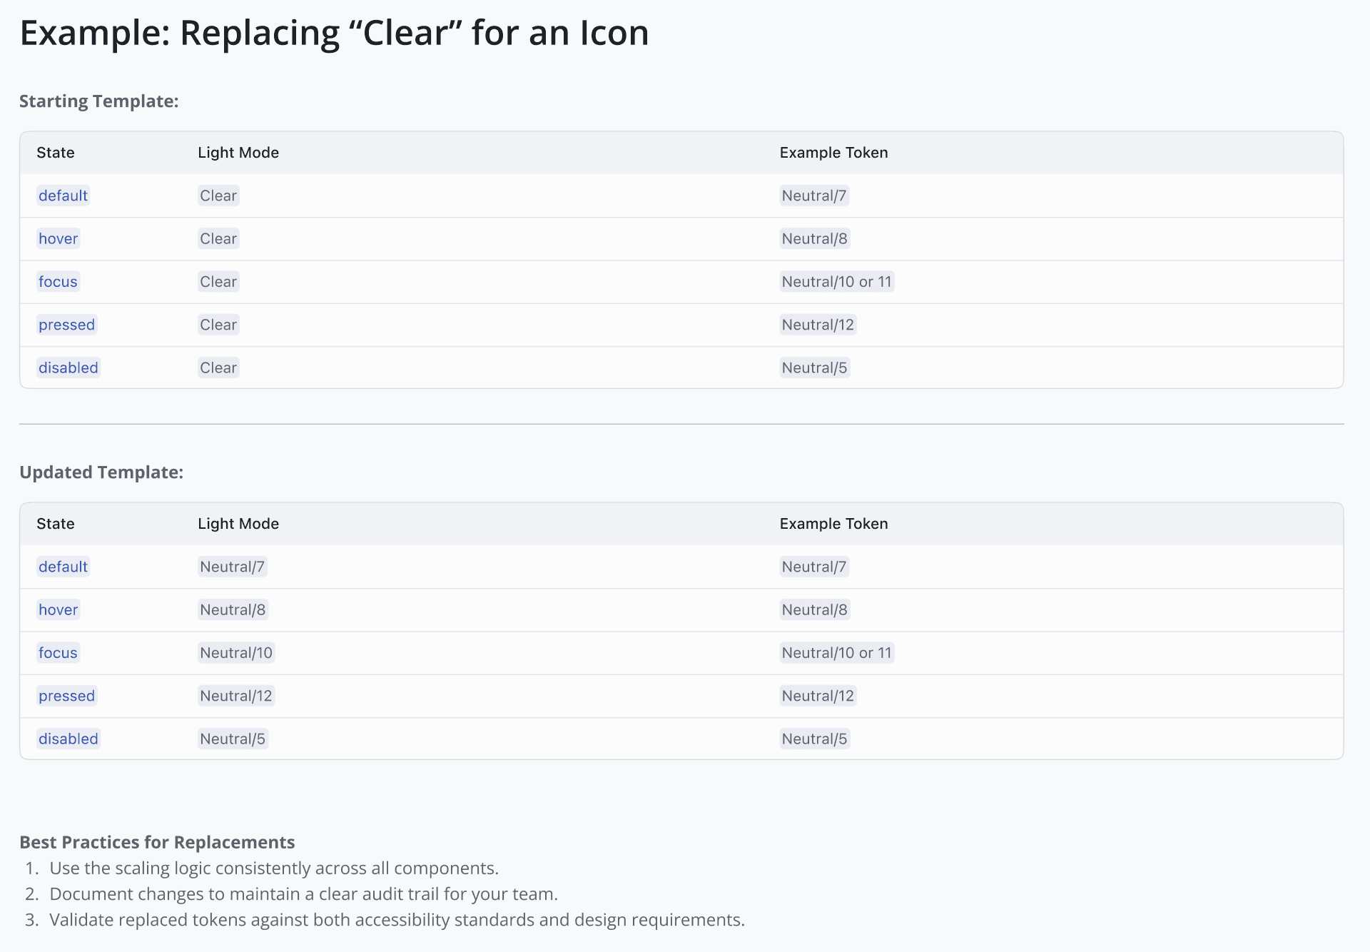Screen dimensions: 1370x952
Task: Click the 'default' link in Starting Template table
Action: pos(63,196)
